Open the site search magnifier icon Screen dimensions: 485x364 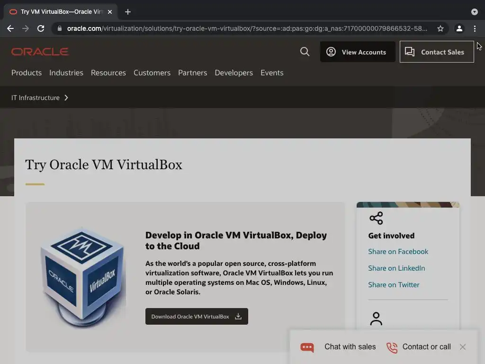[305, 51]
